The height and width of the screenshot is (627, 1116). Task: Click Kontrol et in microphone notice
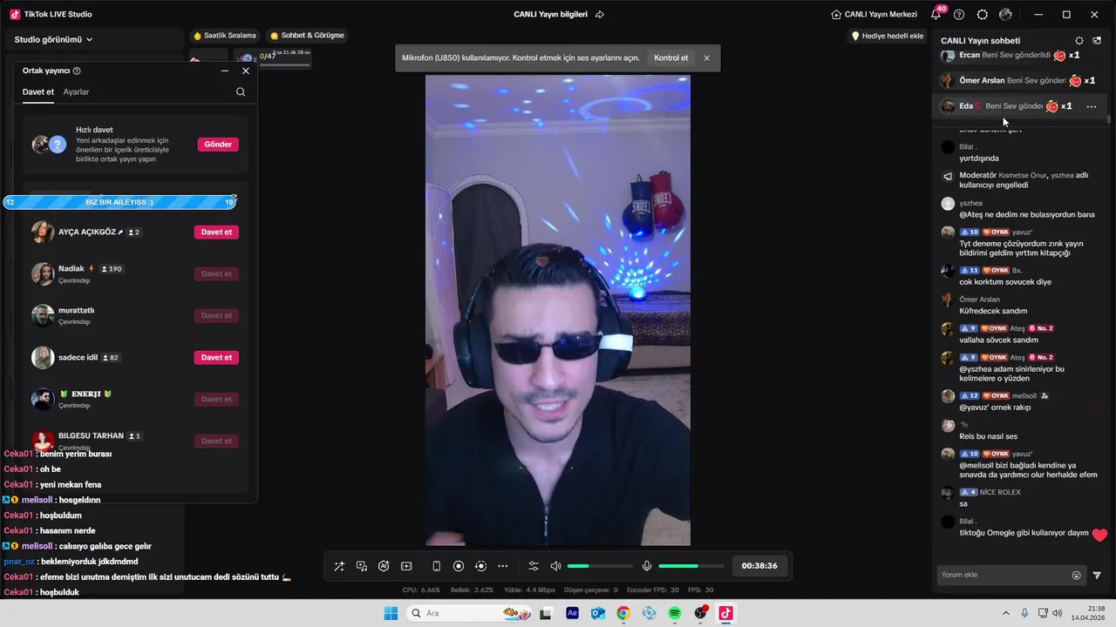tap(671, 58)
